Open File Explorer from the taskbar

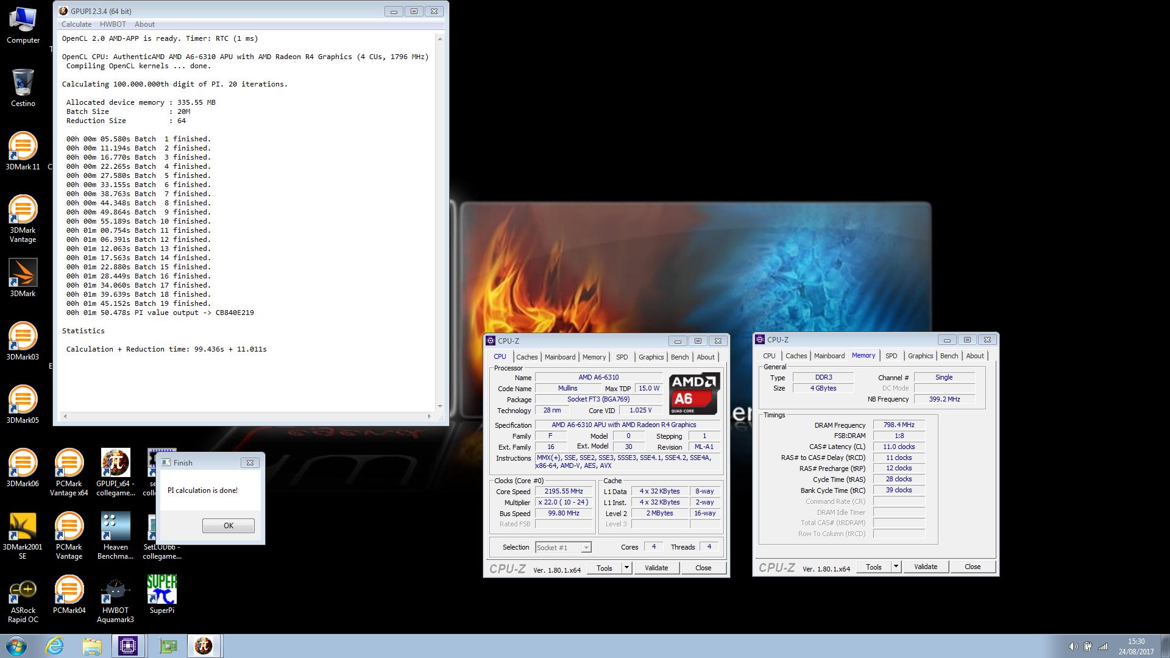[92, 646]
